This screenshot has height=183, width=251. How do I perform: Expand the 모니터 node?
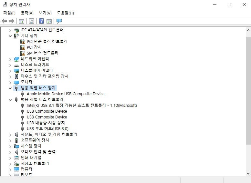[10, 82]
